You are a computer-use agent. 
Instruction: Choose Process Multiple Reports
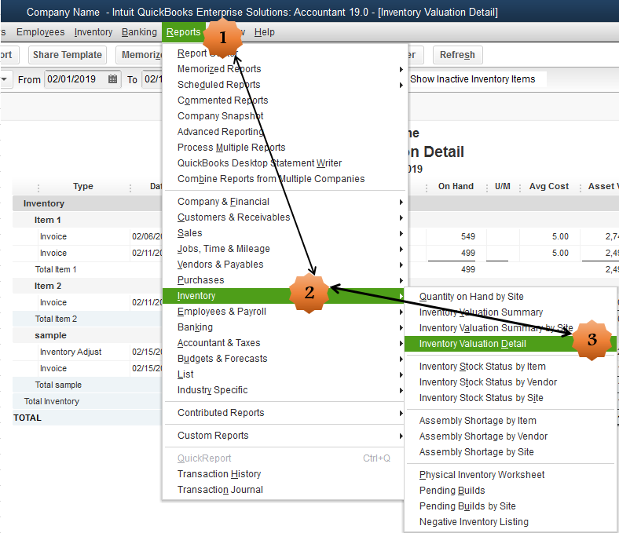coord(284,148)
